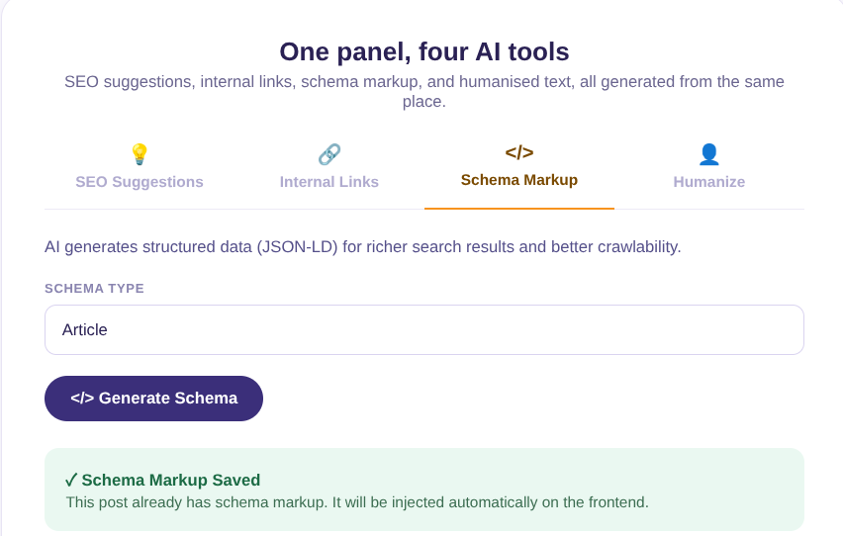Open the Internal Links tab label
843x536 pixels.
(x=329, y=182)
